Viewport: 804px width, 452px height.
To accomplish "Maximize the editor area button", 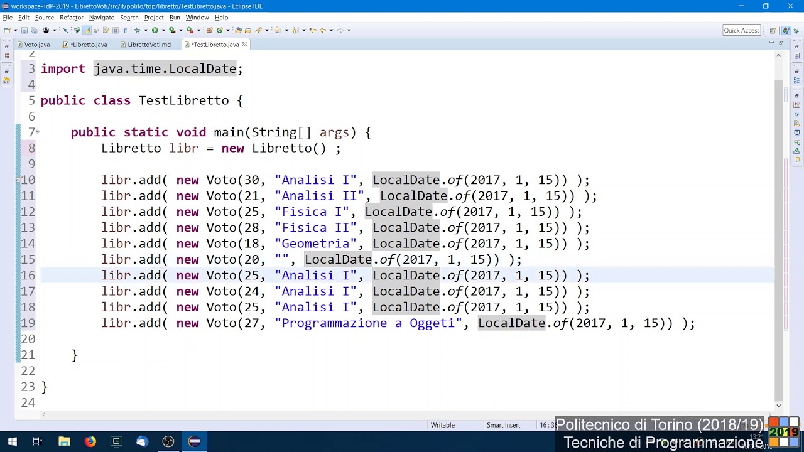I will [x=781, y=42].
